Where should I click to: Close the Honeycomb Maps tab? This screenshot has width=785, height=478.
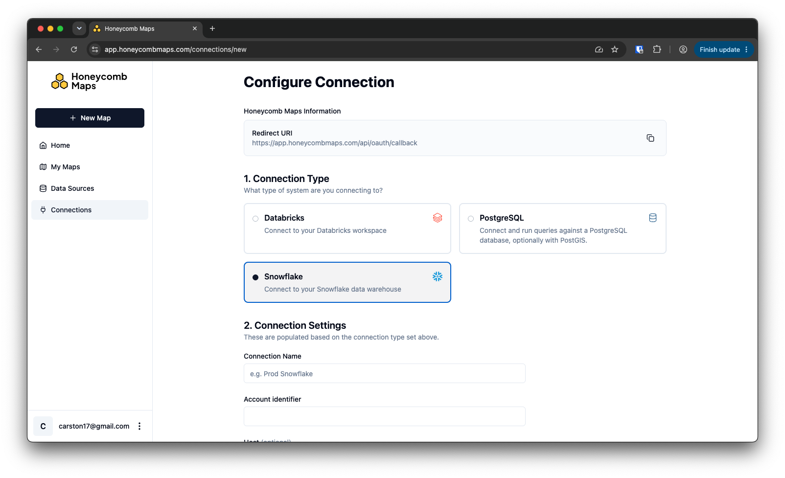pos(195,28)
